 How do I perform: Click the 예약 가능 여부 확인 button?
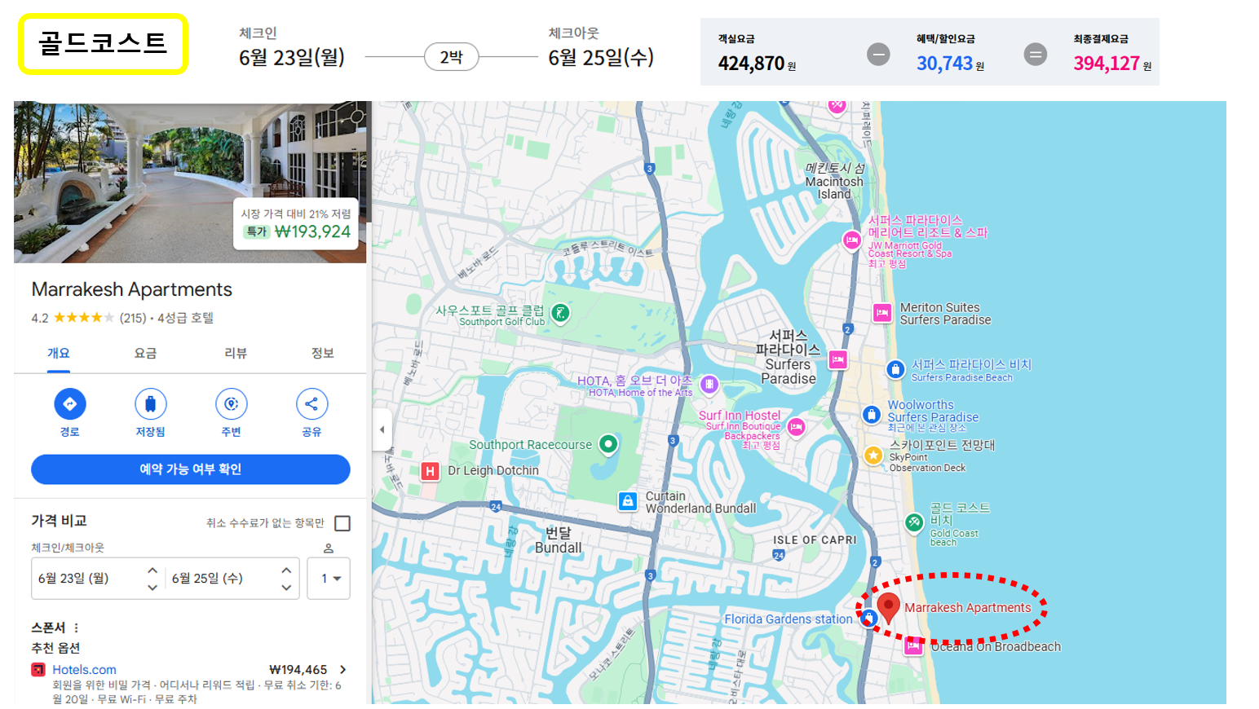(x=191, y=469)
